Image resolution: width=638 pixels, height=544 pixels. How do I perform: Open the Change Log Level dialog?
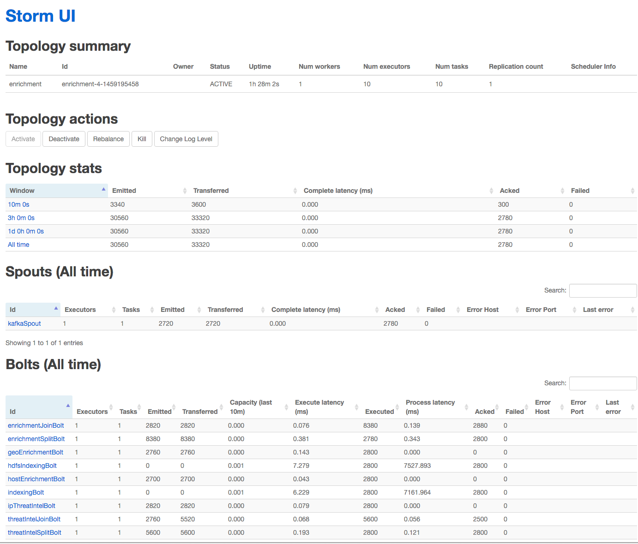point(186,139)
